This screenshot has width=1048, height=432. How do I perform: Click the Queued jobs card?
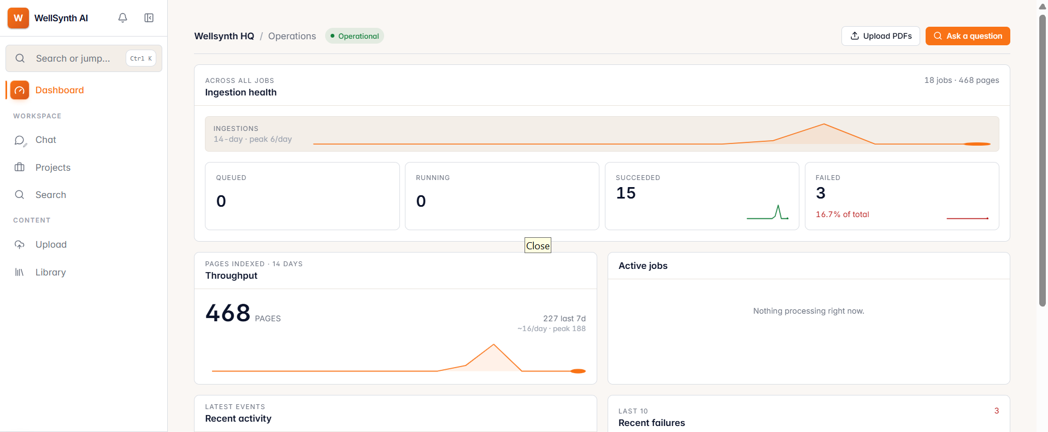point(302,196)
